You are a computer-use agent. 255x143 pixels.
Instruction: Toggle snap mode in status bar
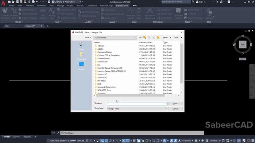tap(91, 141)
